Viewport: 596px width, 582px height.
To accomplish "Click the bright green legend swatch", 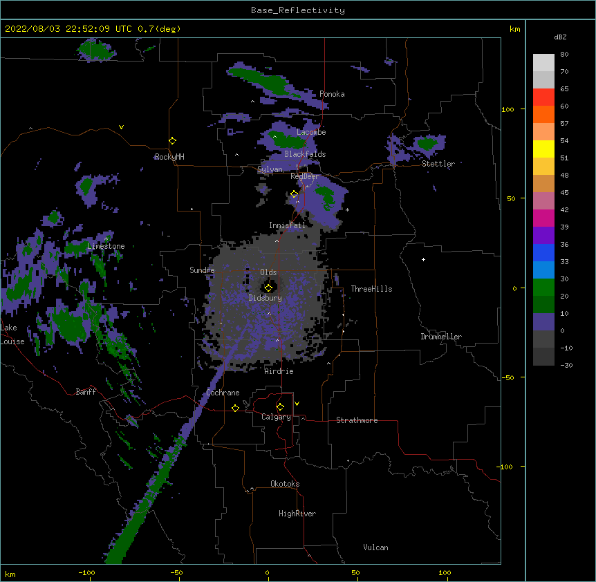I will (543, 288).
